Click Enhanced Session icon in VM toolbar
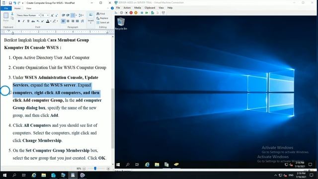This screenshot has width=318, height=179. [163, 12]
